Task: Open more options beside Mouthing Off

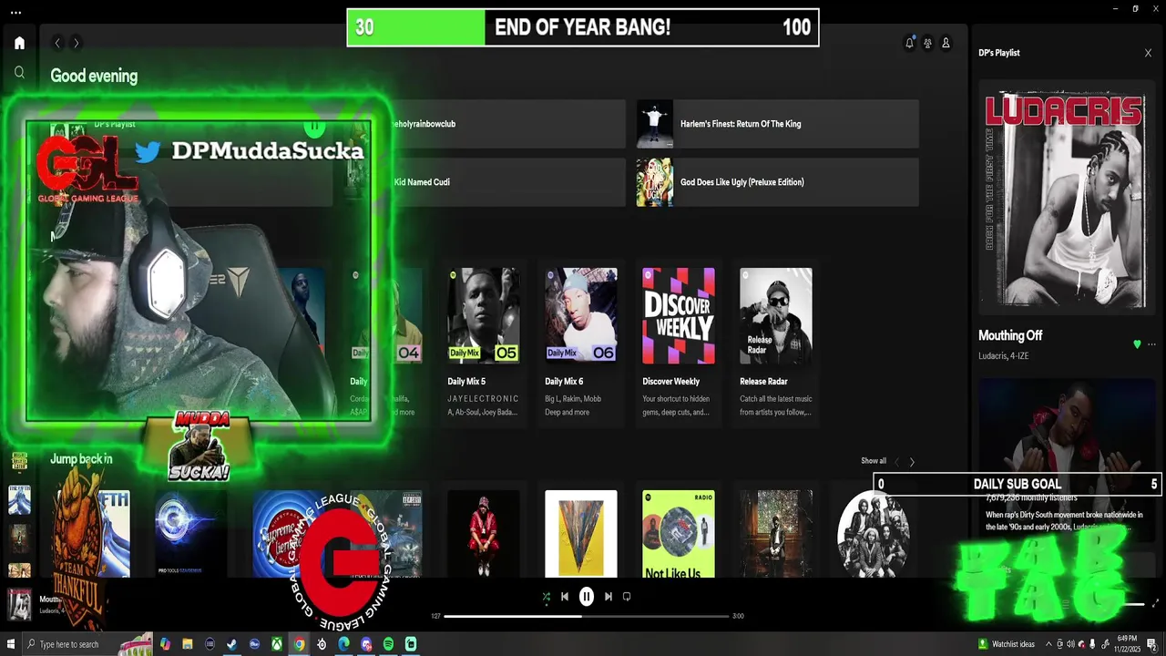Action: [x=1152, y=344]
